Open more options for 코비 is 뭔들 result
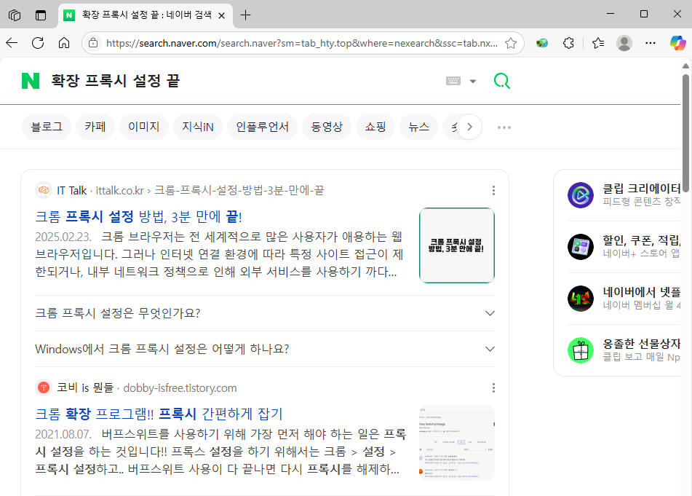 493,387
